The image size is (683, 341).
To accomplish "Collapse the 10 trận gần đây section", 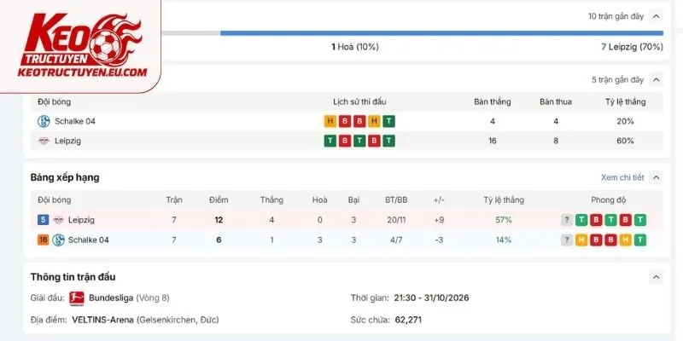I will (656, 16).
